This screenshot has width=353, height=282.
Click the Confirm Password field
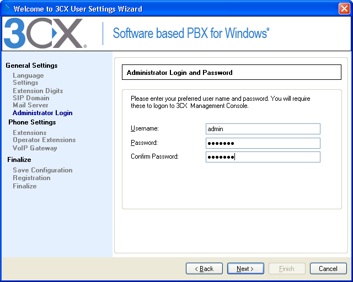[263, 157]
